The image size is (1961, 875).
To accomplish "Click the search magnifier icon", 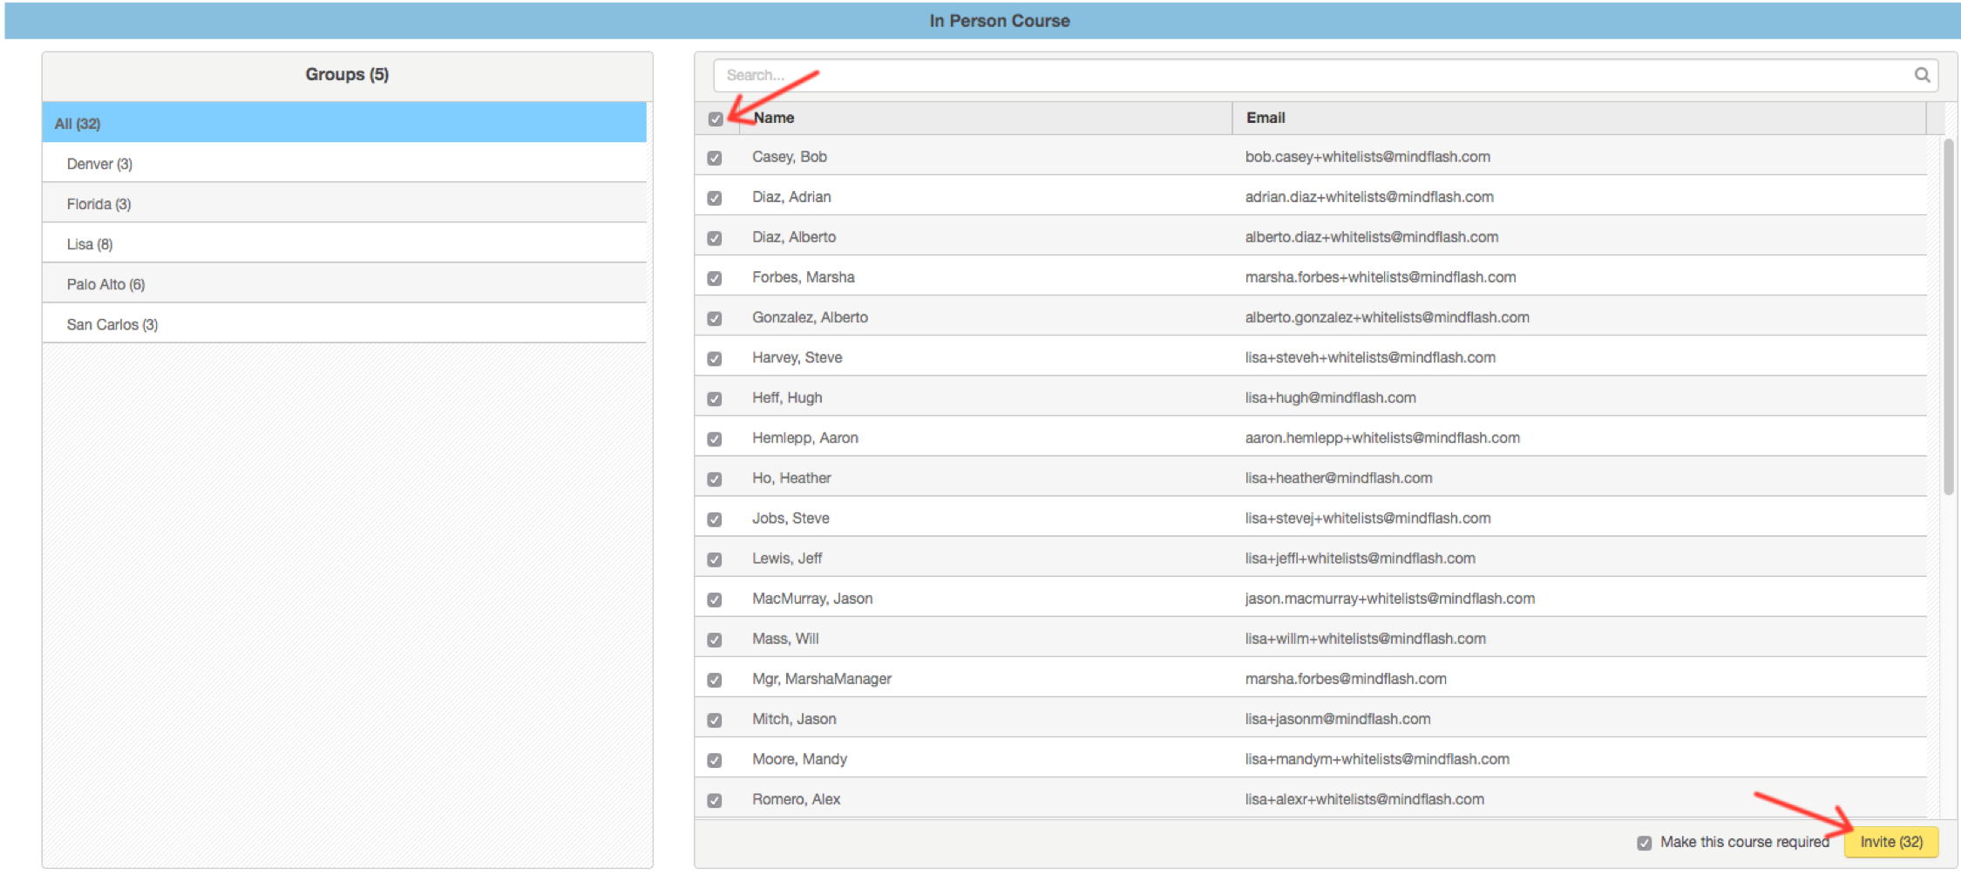I will pyautogui.click(x=1921, y=75).
